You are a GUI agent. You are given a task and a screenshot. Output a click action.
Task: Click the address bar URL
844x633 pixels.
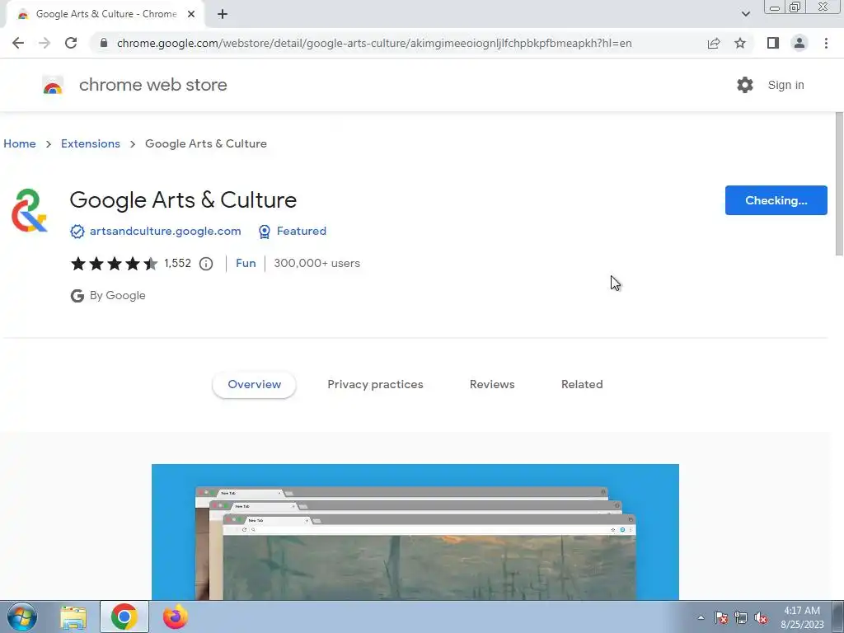point(374,43)
